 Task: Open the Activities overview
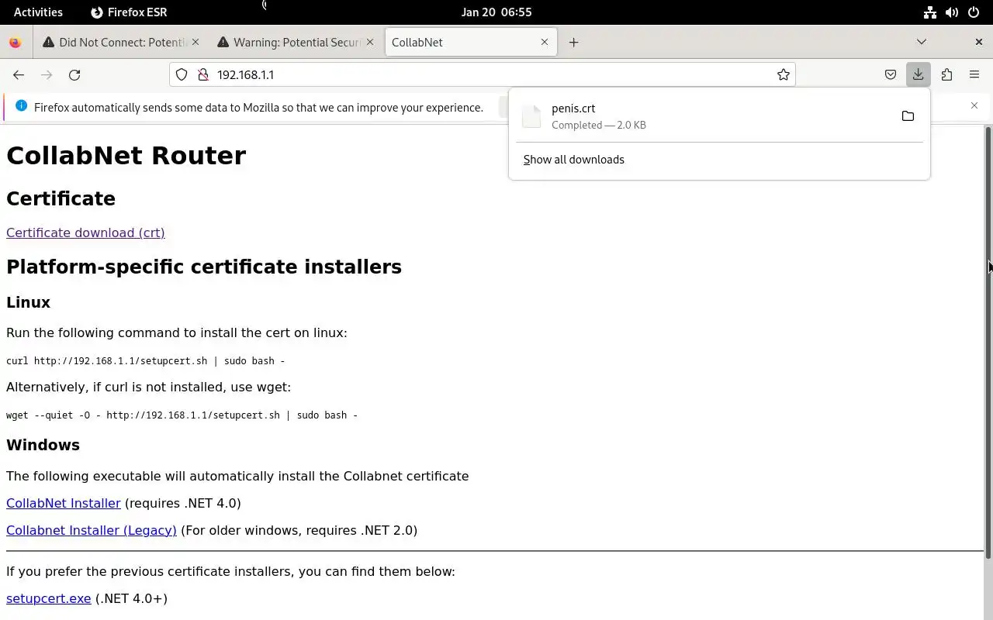(38, 12)
